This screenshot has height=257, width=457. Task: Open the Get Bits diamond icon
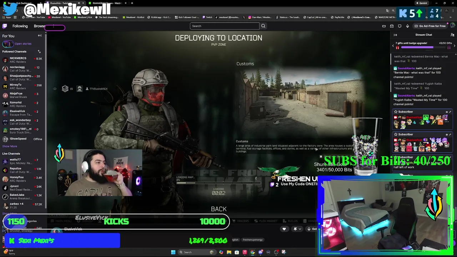coord(407,26)
